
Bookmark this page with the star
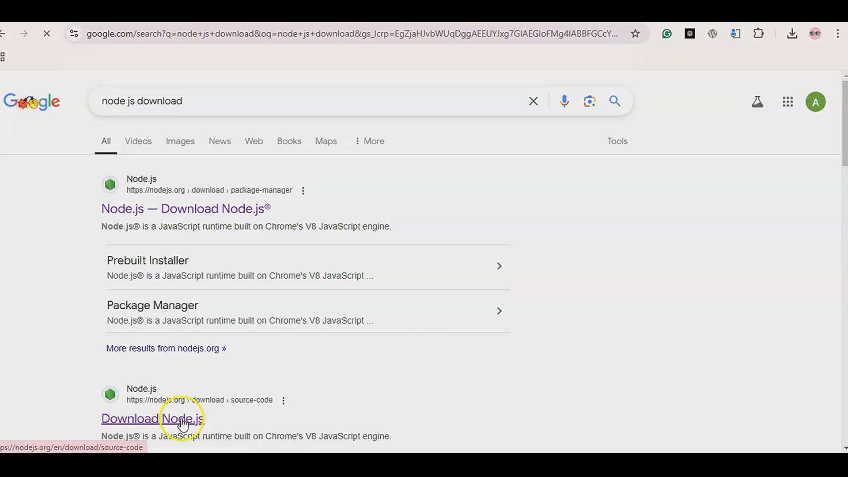tap(635, 34)
